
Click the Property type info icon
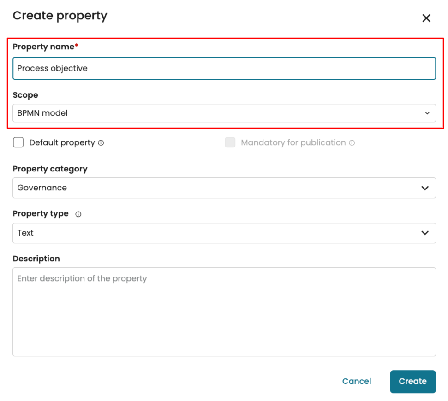click(x=78, y=214)
